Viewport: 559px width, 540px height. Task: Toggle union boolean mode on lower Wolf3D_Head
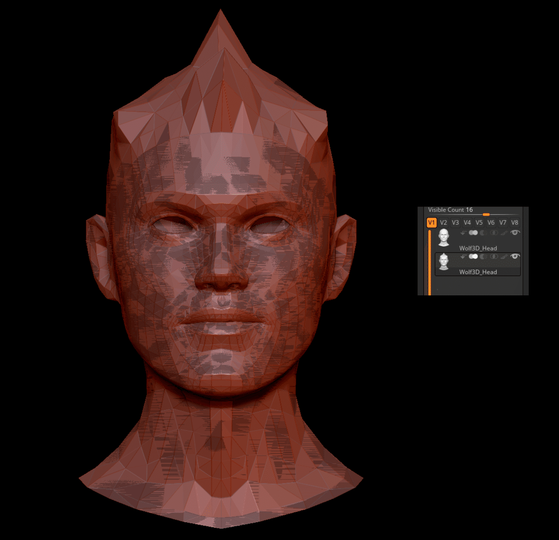[473, 256]
